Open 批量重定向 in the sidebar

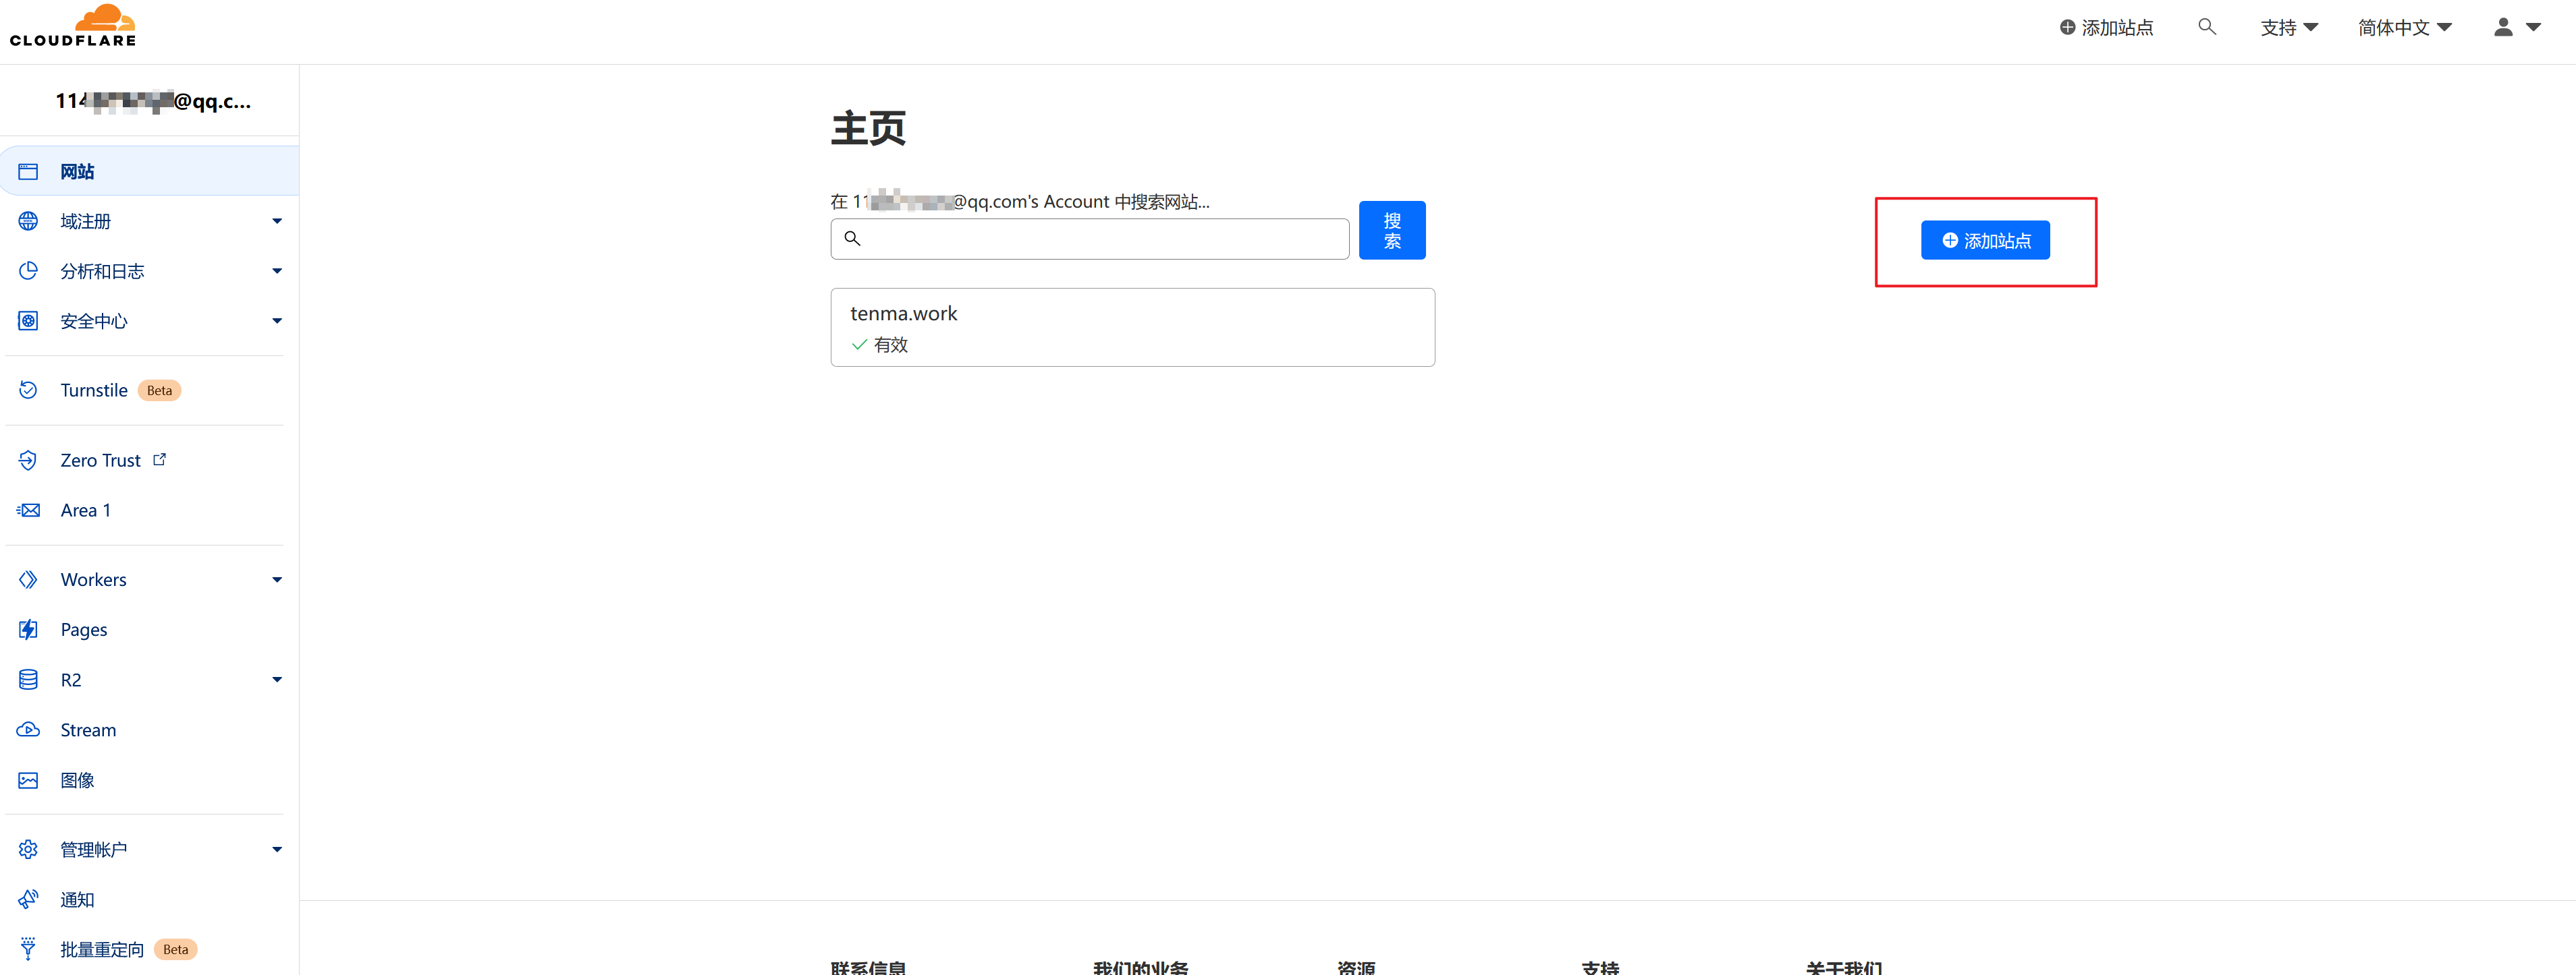point(102,949)
